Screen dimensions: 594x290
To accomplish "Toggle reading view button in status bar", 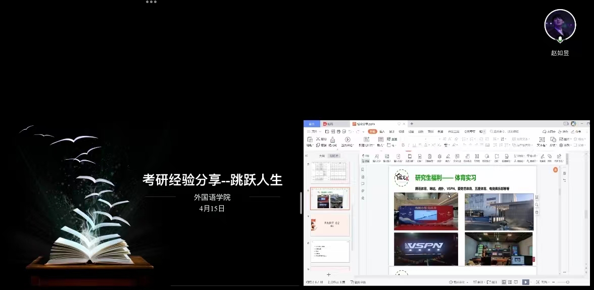I will (x=516, y=282).
